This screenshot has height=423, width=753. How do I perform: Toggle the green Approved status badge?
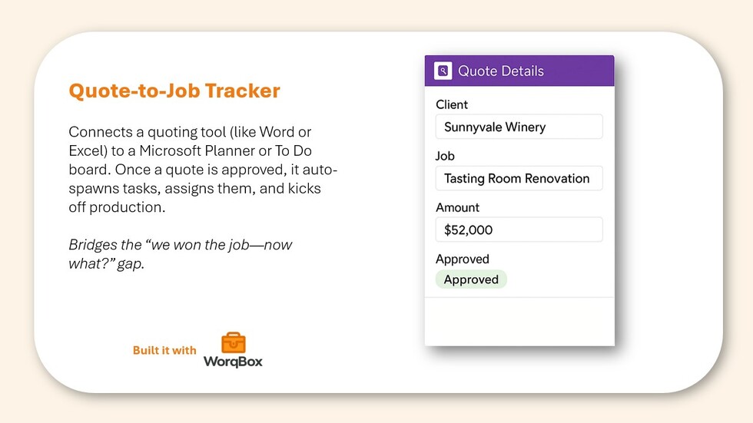click(471, 279)
